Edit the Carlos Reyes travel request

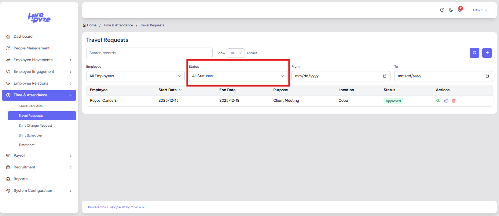pyautogui.click(x=446, y=101)
